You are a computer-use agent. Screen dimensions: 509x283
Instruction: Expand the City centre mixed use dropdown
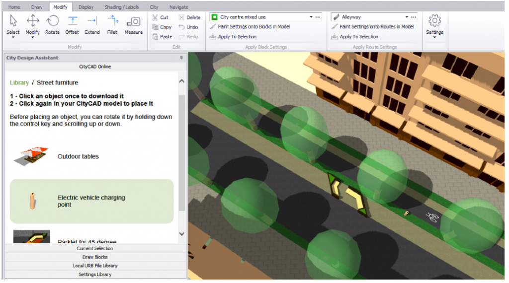[312, 17]
